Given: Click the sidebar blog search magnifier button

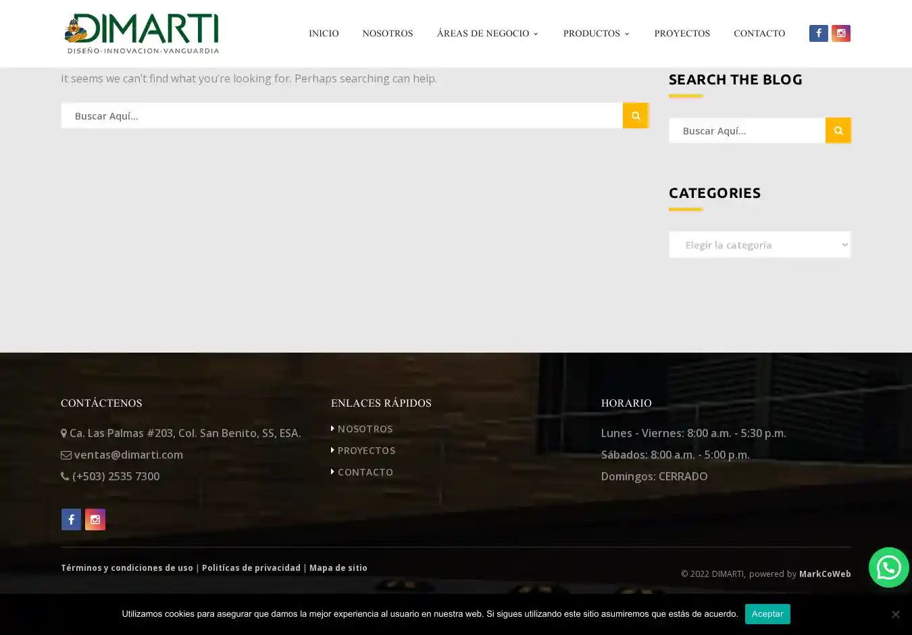Looking at the screenshot, I should pos(838,130).
